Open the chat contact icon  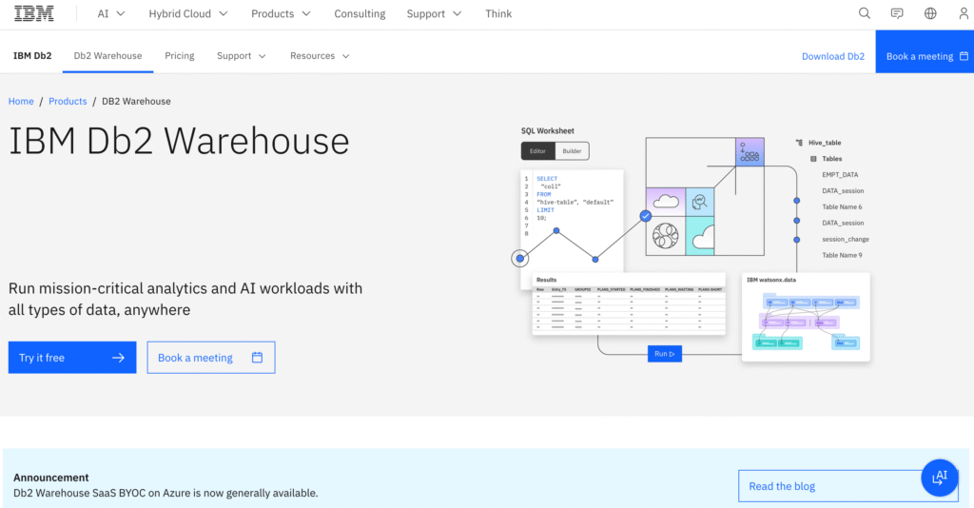click(897, 13)
